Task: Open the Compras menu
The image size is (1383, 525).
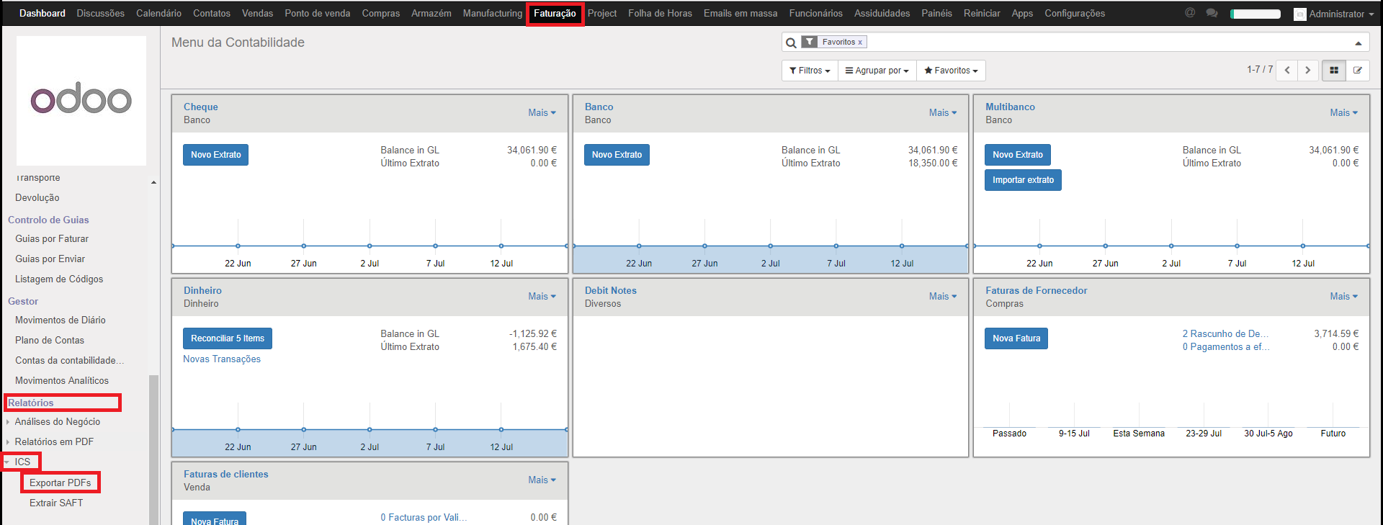Action: pyautogui.click(x=380, y=13)
